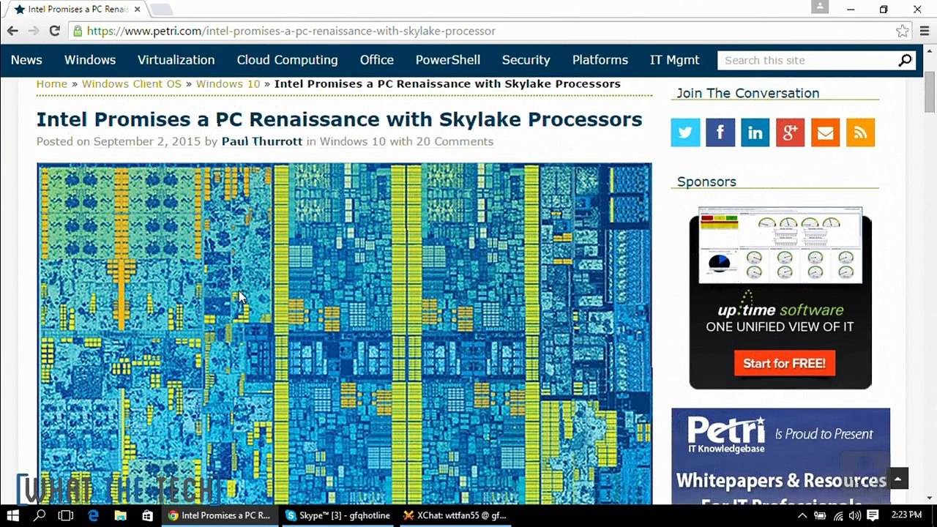The height and width of the screenshot is (527, 937).
Task: Click the browser forward arrow
Action: [33, 31]
